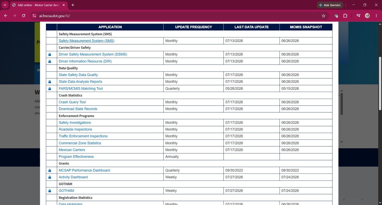Image resolution: width=382 pixels, height=205 pixels.
Task: Click the Crash Statistics section heading
Action: (x=71, y=95)
